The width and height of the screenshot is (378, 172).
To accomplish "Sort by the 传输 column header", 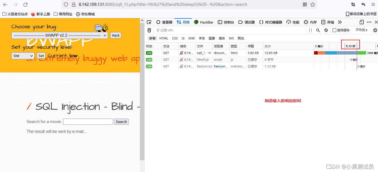I will (254, 46).
